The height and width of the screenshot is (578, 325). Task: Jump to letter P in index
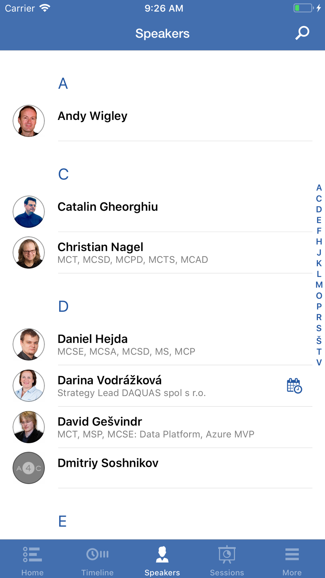click(319, 306)
